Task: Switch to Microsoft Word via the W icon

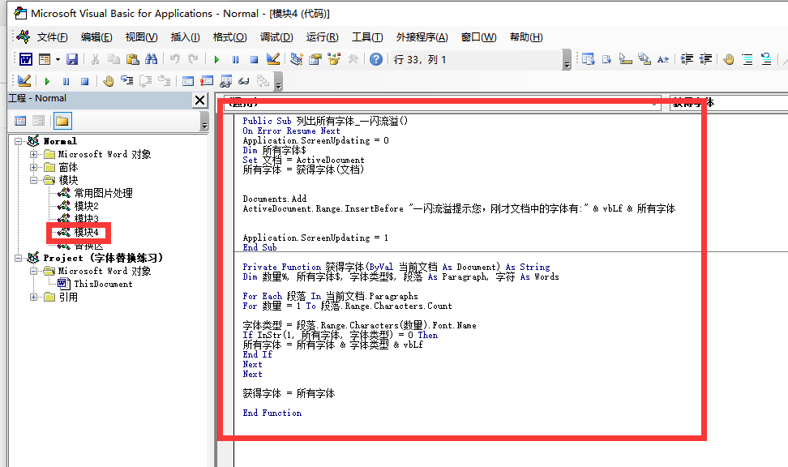Action: click(26, 59)
